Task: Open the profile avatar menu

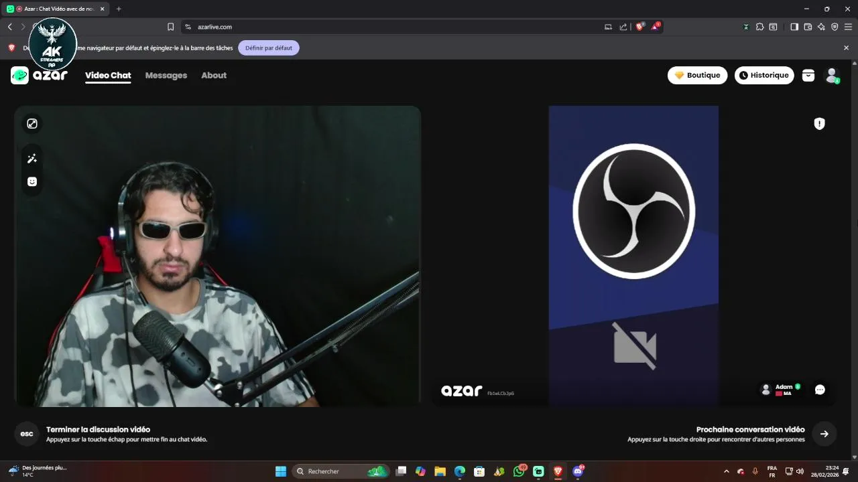Action: [832, 75]
